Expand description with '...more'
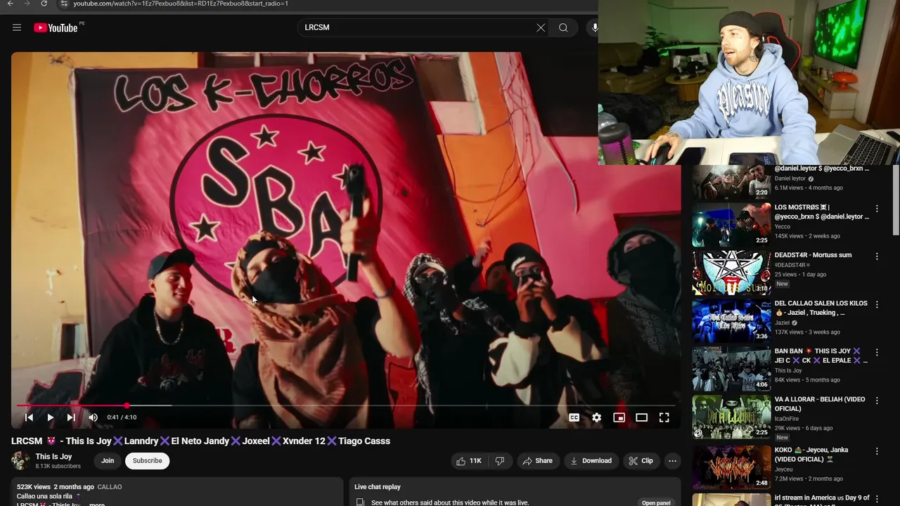The height and width of the screenshot is (506, 900). (97, 504)
